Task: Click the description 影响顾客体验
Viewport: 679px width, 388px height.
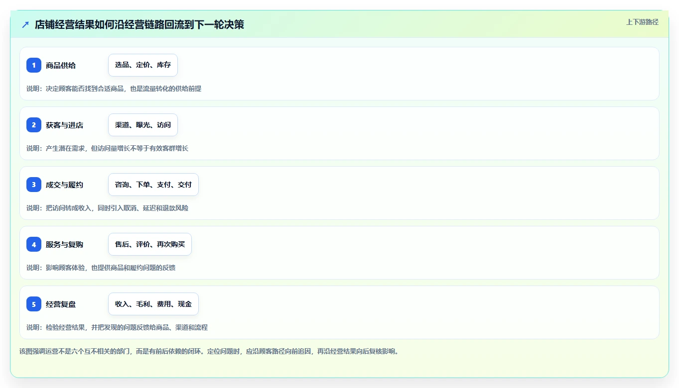Action: coord(101,268)
